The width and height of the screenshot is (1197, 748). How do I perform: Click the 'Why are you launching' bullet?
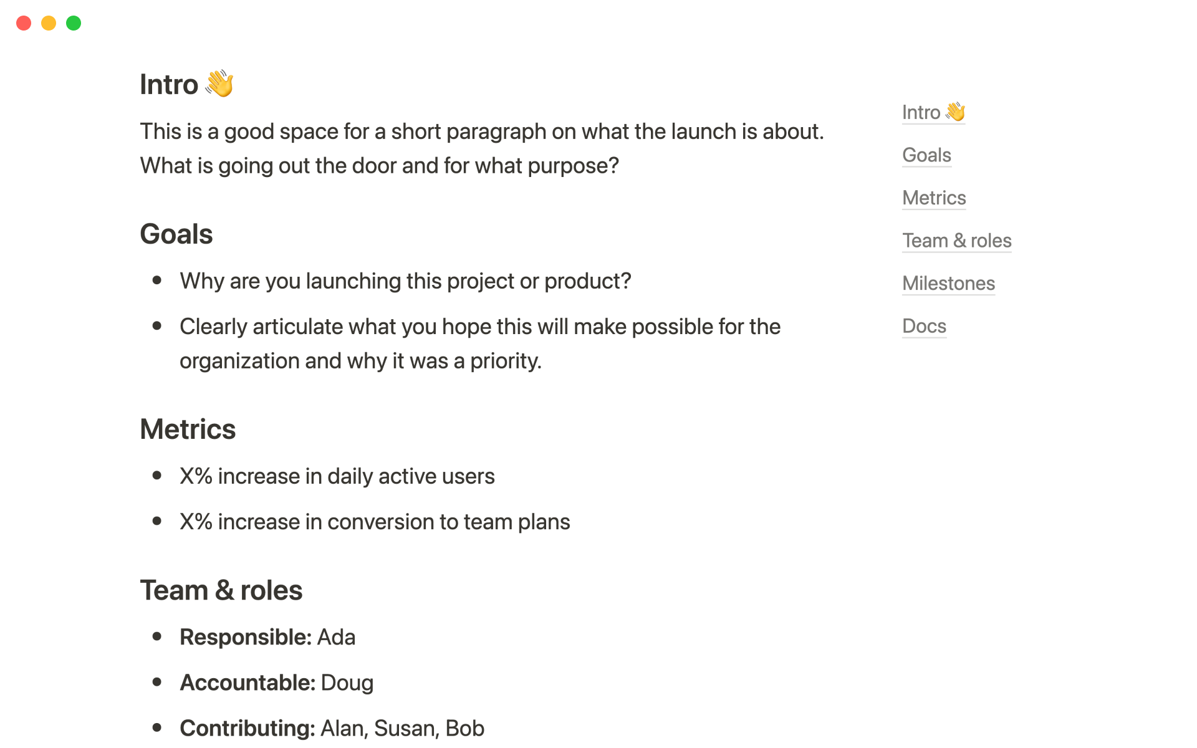click(x=405, y=281)
